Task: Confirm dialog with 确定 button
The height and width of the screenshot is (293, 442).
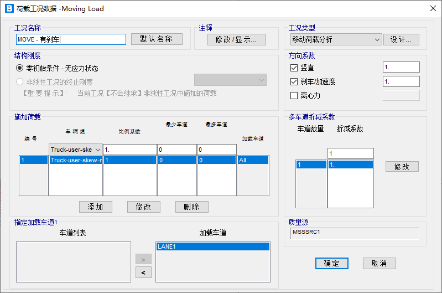Action: pos(332,263)
